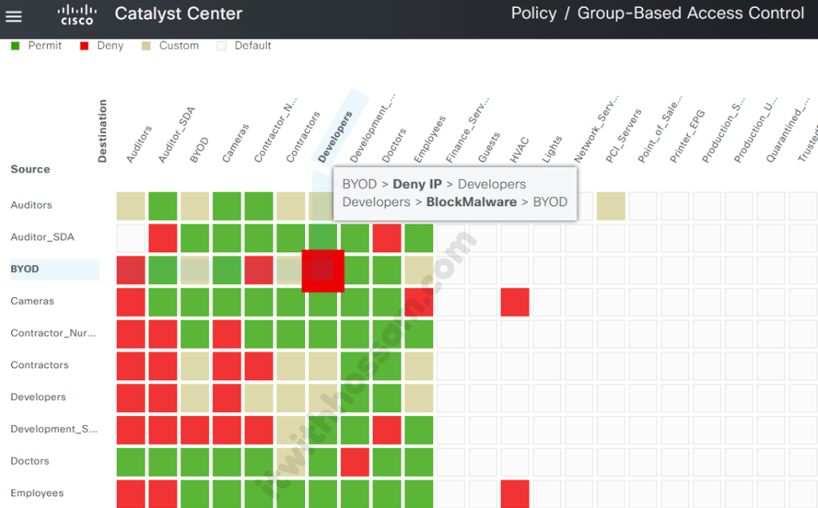818x508 pixels.
Task: Click the red Deny legend swatch
Action: 84,46
